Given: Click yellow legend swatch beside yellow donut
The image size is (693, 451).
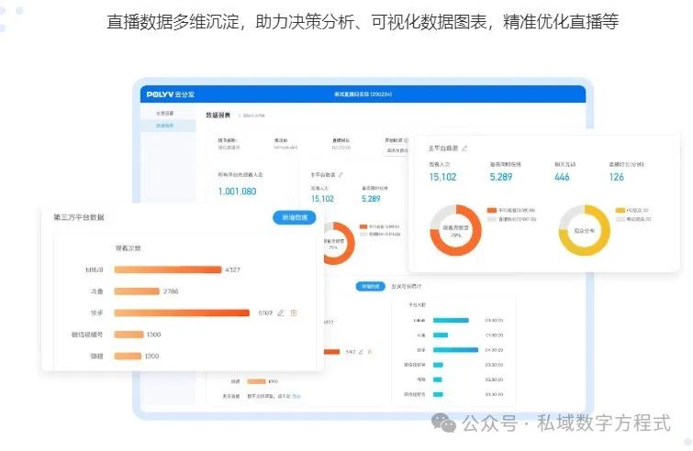Looking at the screenshot, I should [620, 210].
